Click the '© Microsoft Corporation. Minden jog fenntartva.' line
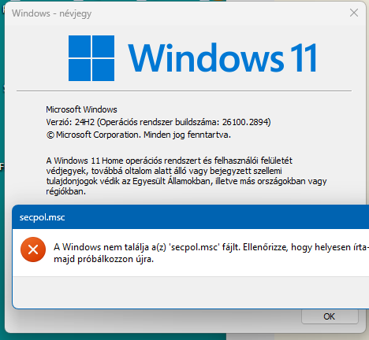 [x=139, y=135]
